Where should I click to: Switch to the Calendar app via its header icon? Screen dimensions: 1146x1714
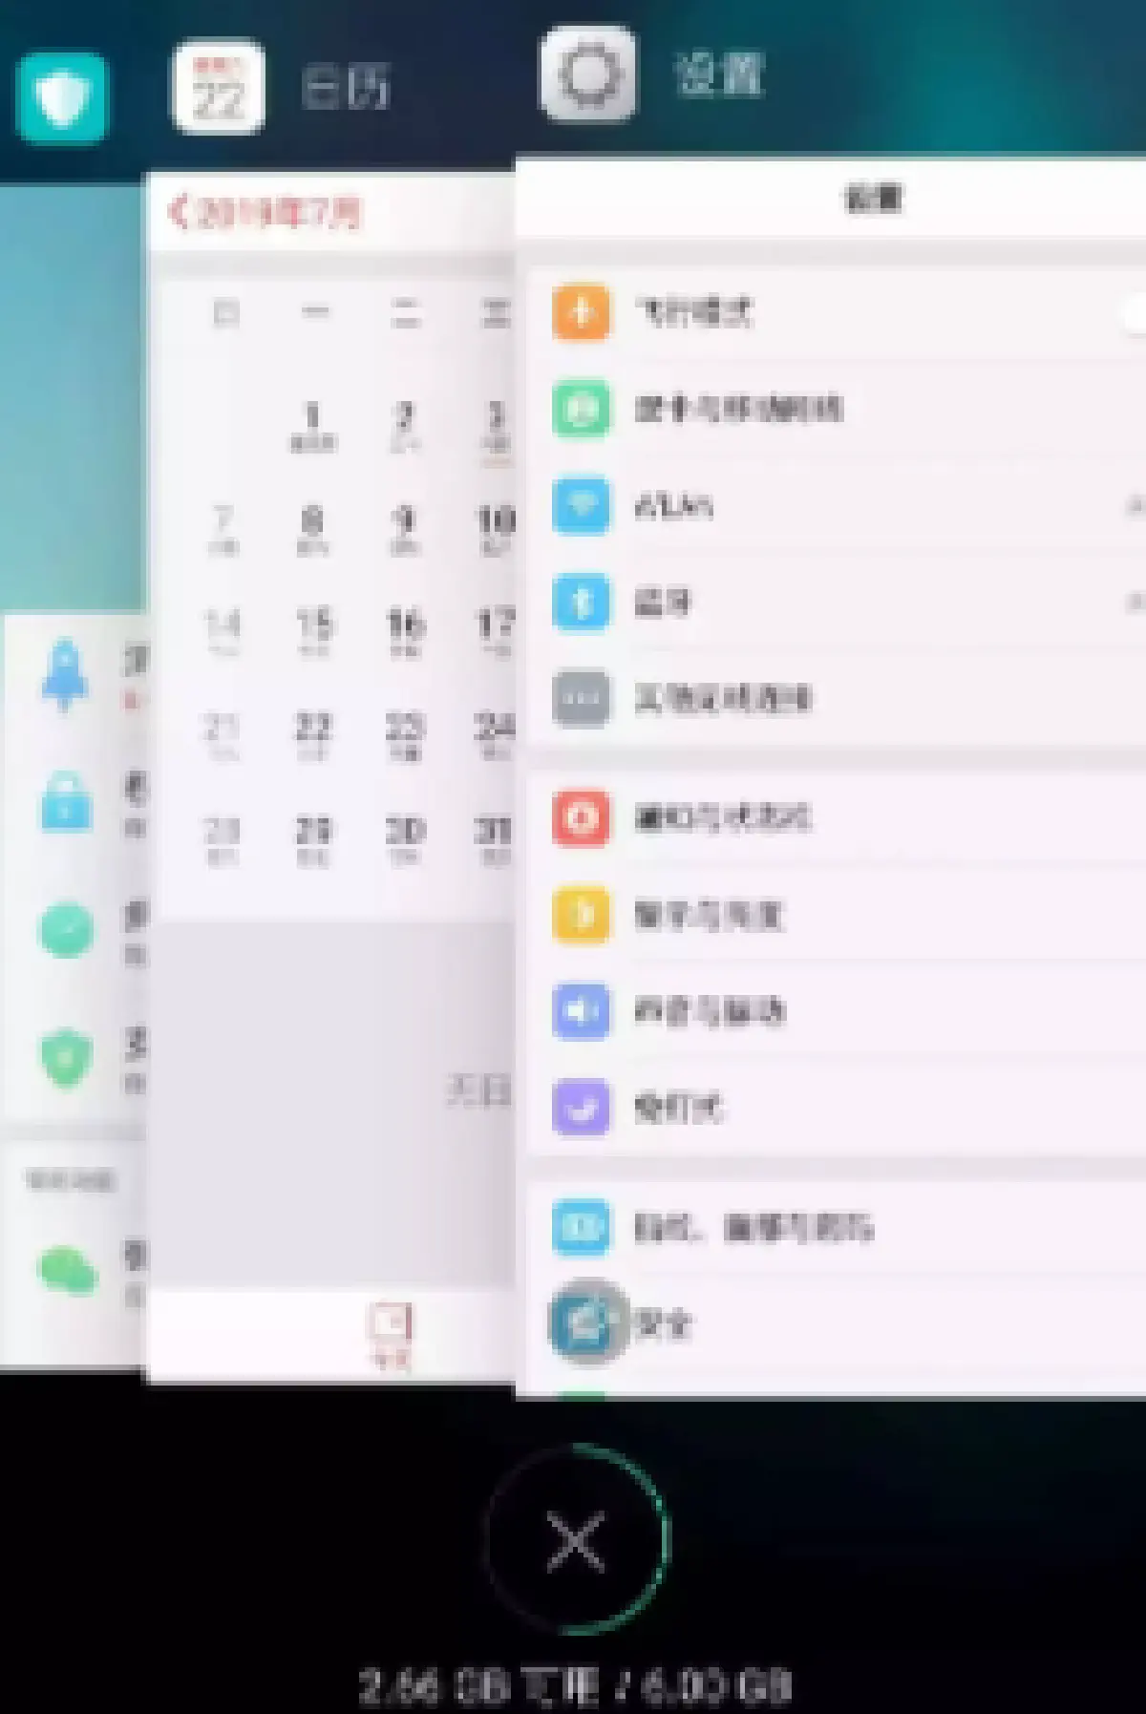[x=218, y=88]
